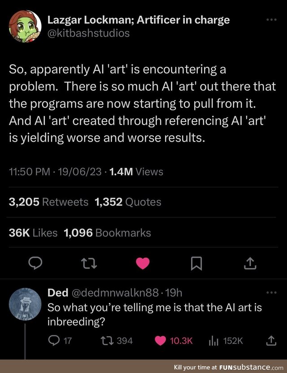The image size is (287, 373).
Task: Open Ded's profile avatar
Action: pyautogui.click(x=25, y=303)
